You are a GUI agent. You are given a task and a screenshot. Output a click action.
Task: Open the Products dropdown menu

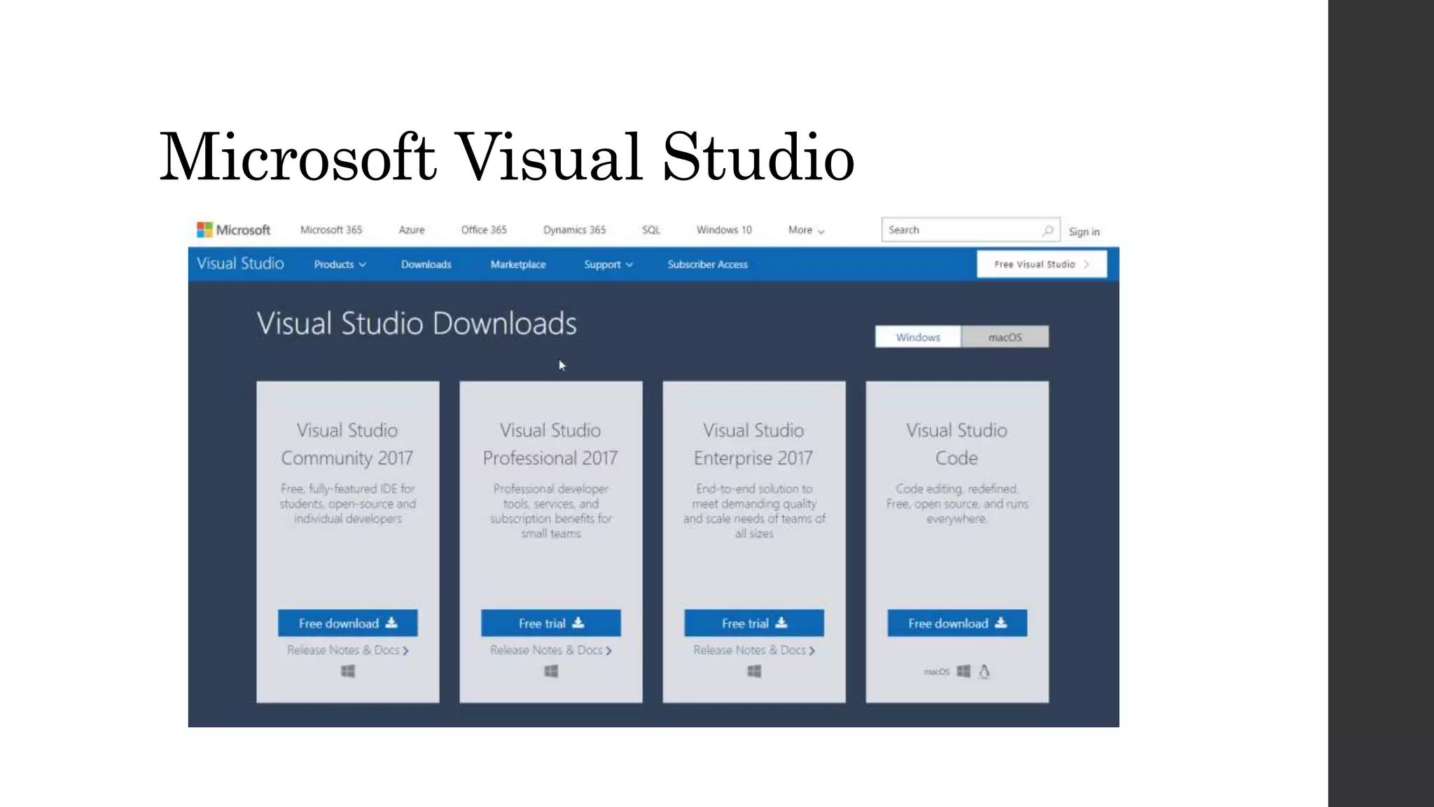tap(340, 264)
